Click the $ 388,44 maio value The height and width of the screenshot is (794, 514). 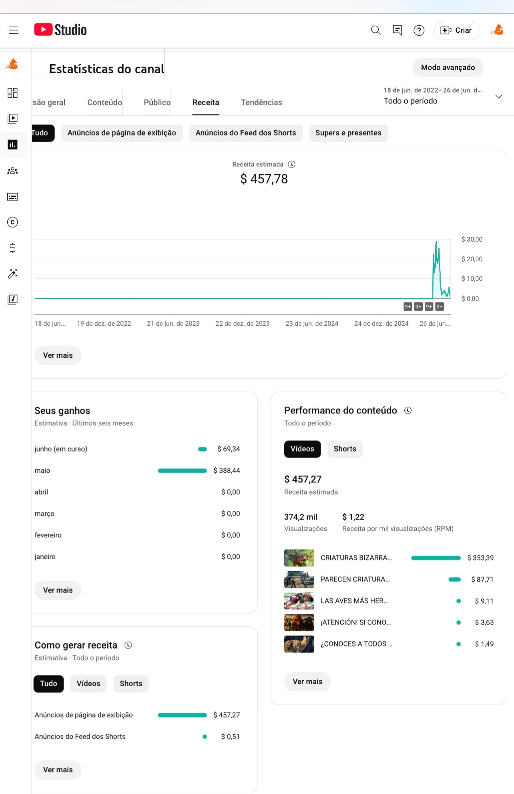coord(227,471)
